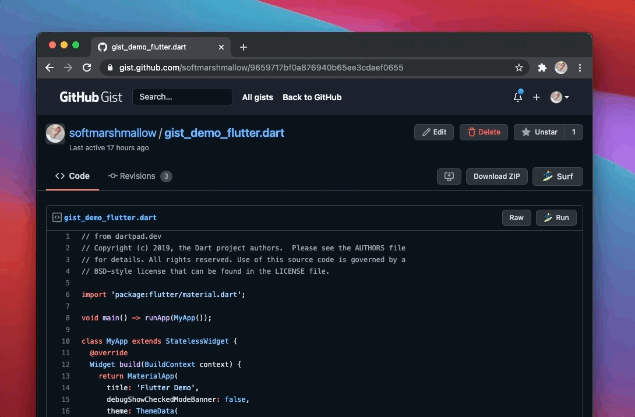The width and height of the screenshot is (635, 417).
Task: Go back using browser back arrow
Action: point(50,68)
